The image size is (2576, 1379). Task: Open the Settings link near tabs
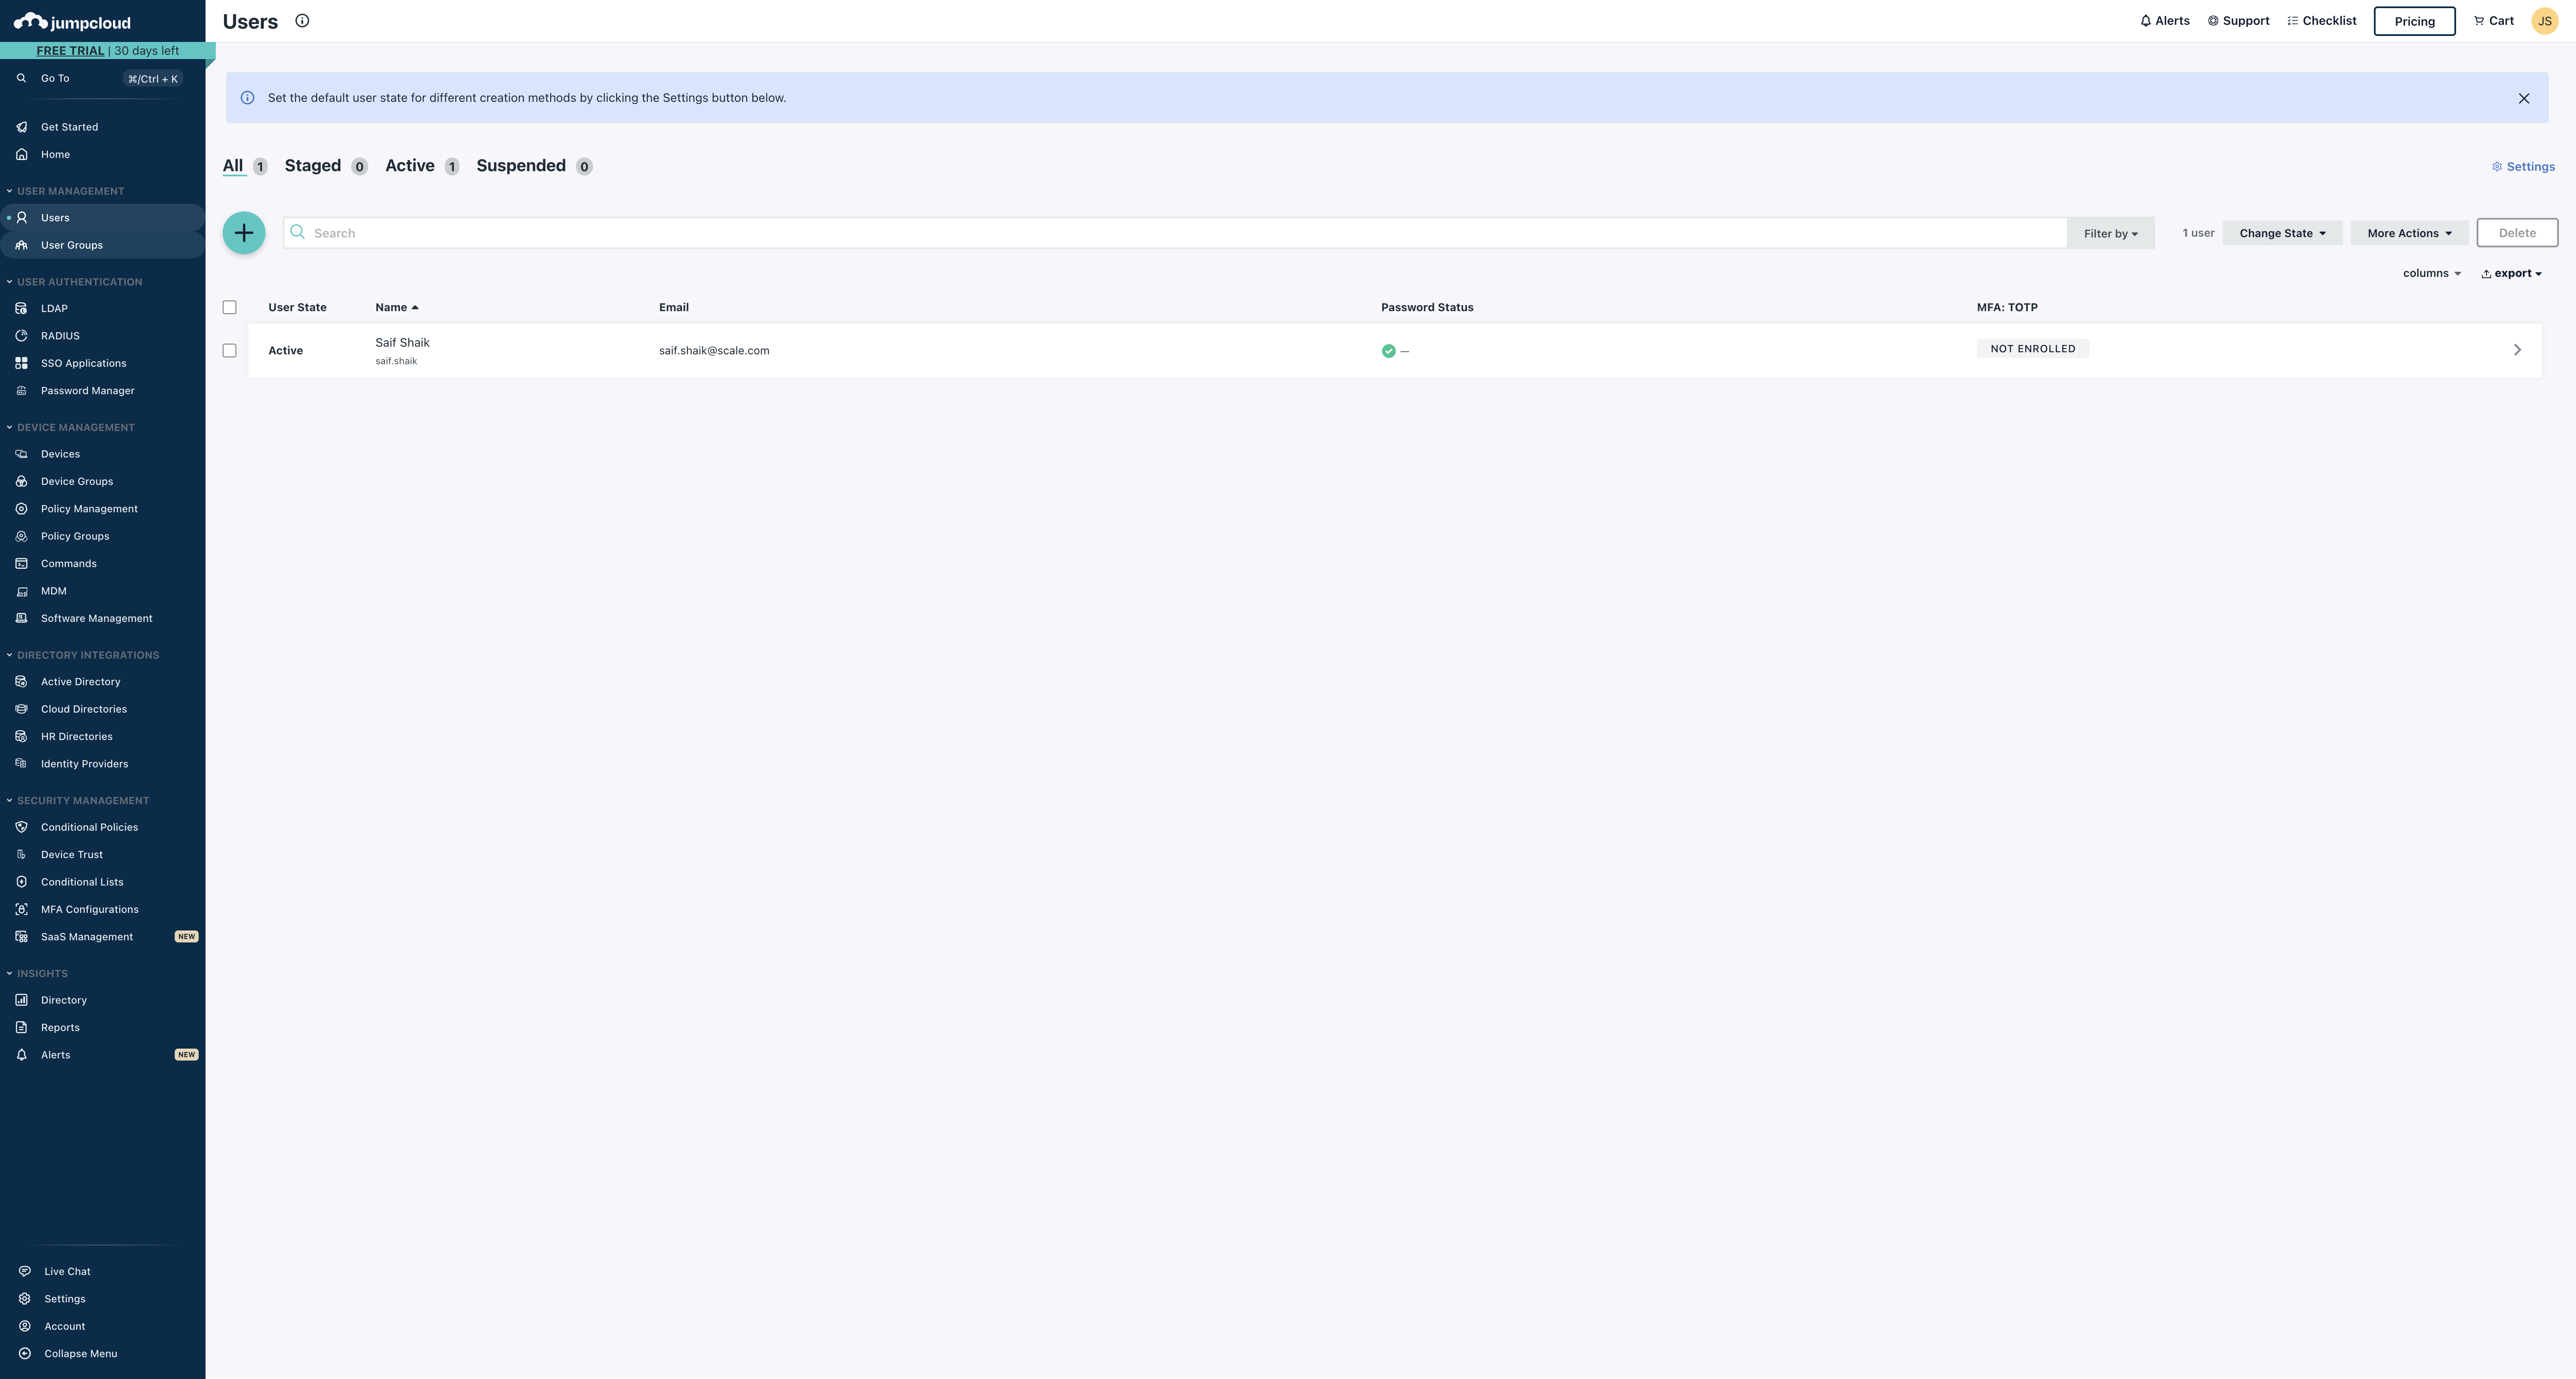point(2523,167)
